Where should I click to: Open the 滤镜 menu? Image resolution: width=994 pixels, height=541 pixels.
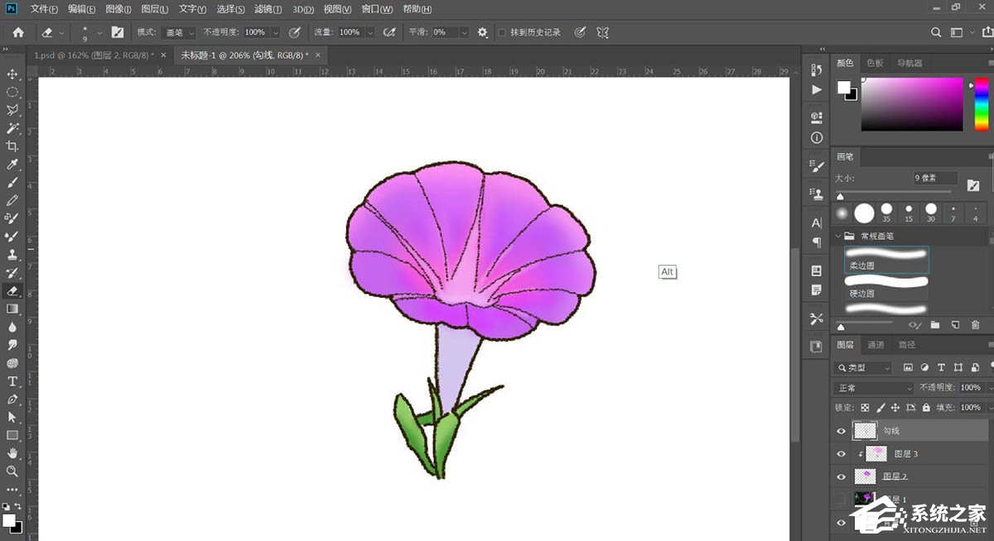(268, 9)
